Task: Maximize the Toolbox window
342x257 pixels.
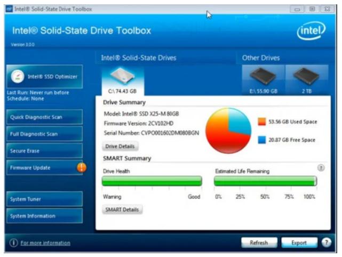Action: (312, 9)
